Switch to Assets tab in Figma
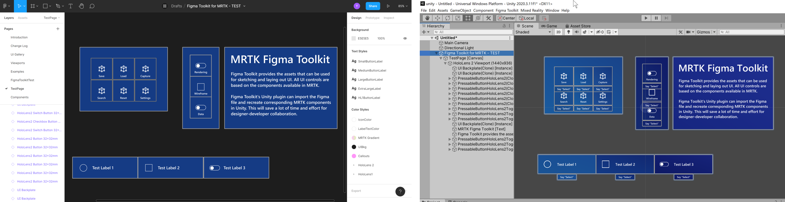Viewport: 785px width, 202px height. coord(23,18)
